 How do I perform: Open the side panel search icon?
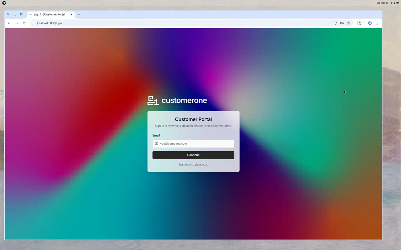click(359, 23)
